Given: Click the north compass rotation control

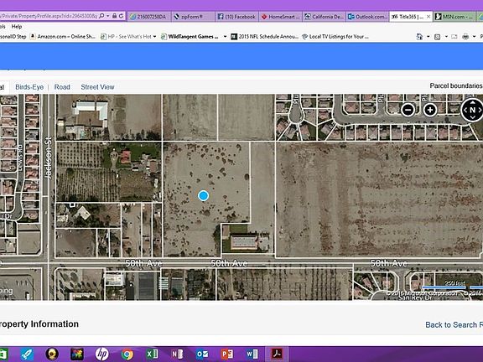Looking at the screenshot, I should (472, 110).
